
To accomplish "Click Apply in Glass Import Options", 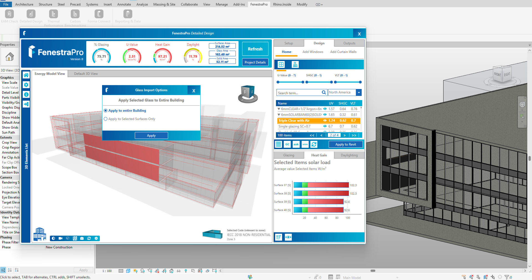I will coord(151,136).
